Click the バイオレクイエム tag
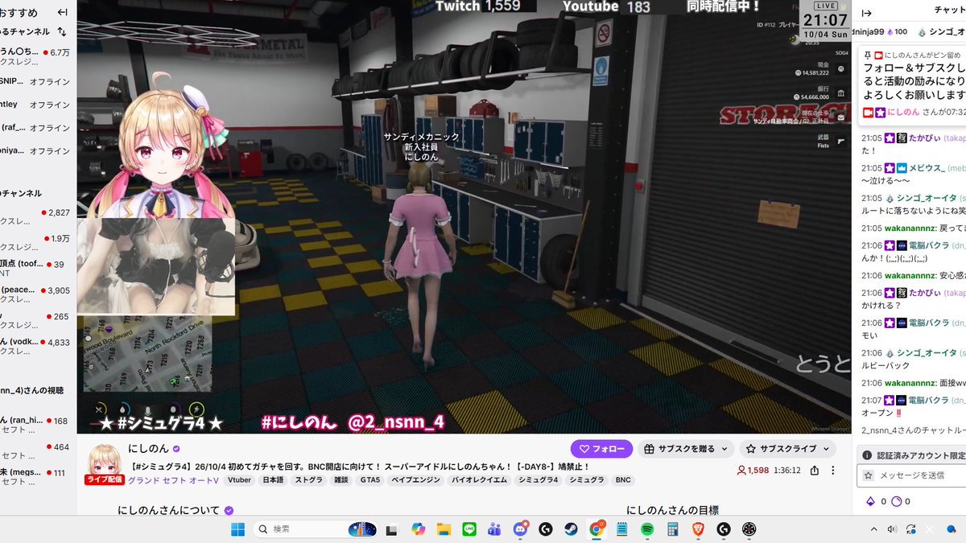Image resolution: width=966 pixels, height=543 pixels. pos(477,480)
